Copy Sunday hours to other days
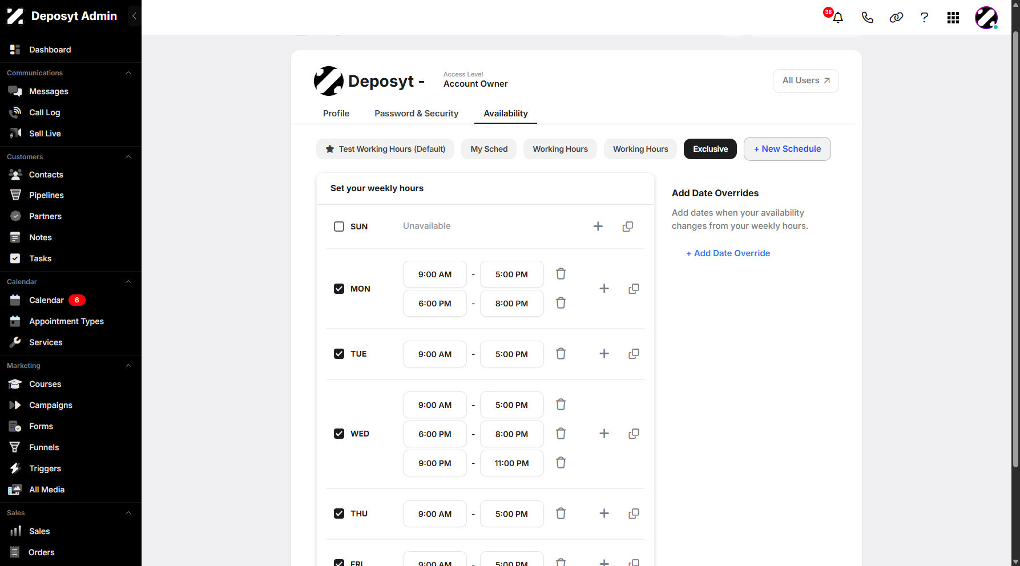 click(628, 227)
